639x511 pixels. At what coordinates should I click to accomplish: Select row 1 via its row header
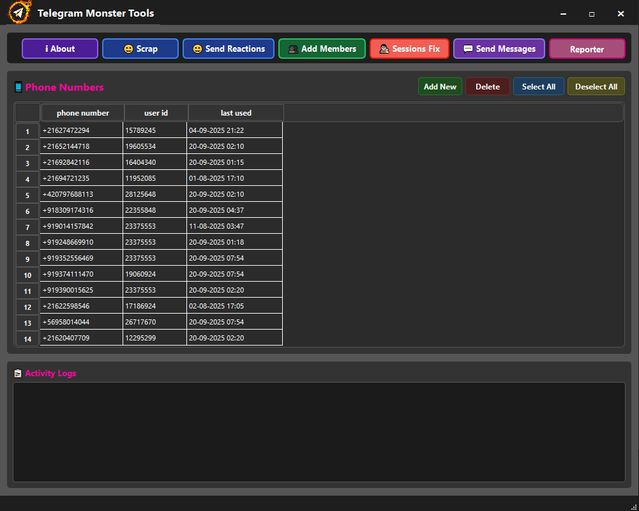(27, 132)
